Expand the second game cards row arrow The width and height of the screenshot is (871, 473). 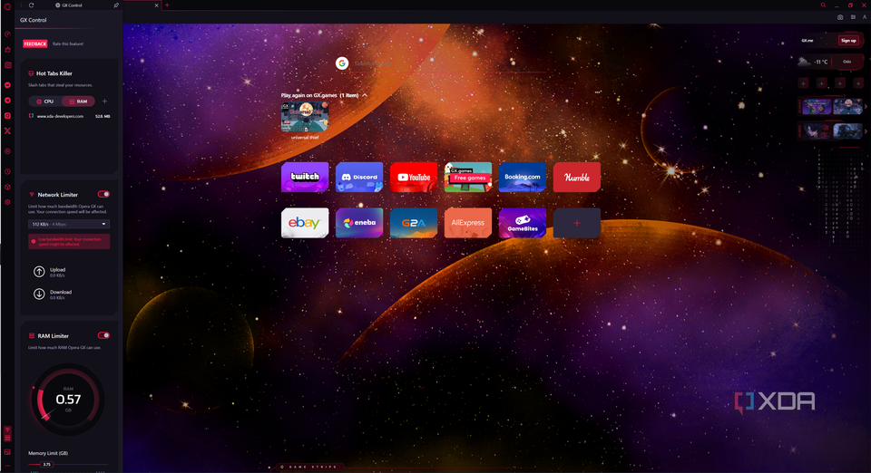[x=866, y=131]
